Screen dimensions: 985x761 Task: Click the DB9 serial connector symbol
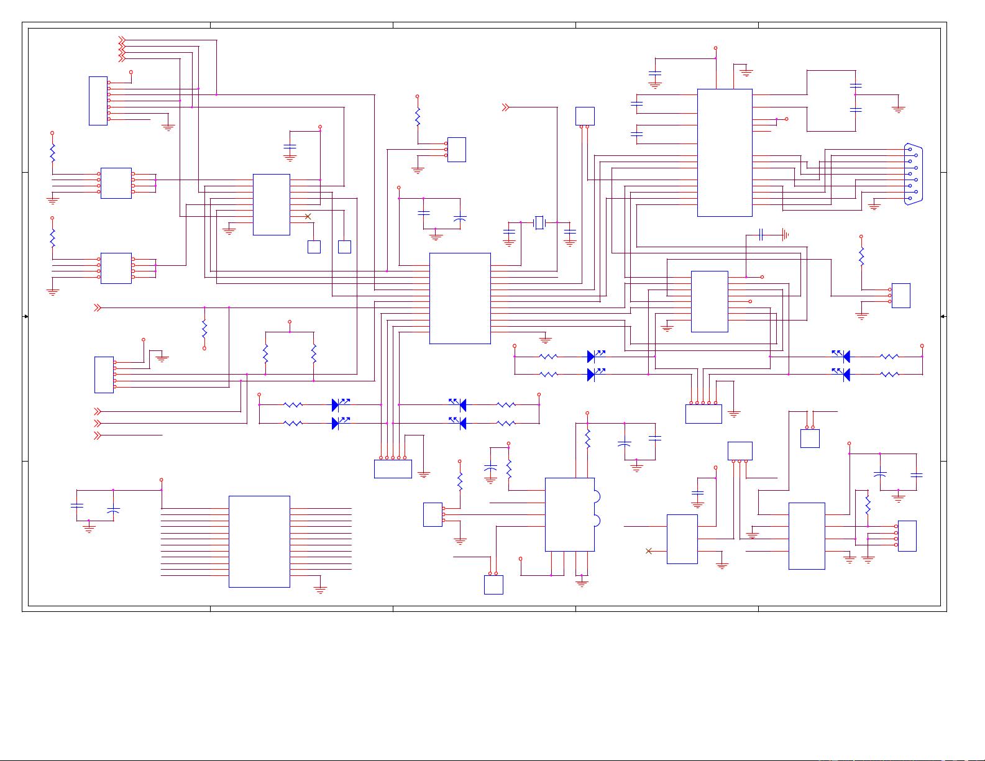(x=914, y=173)
